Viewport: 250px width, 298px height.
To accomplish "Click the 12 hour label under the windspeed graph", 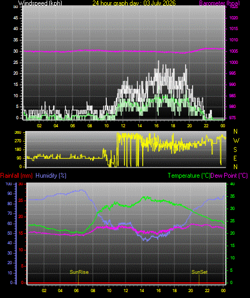I will (x=123, y=126).
